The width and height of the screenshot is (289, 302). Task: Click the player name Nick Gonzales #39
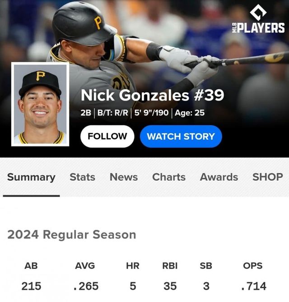pos(152,96)
